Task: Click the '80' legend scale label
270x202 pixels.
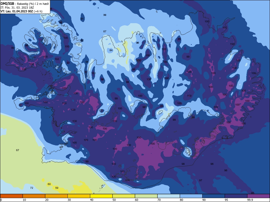Action: pos(181,200)
